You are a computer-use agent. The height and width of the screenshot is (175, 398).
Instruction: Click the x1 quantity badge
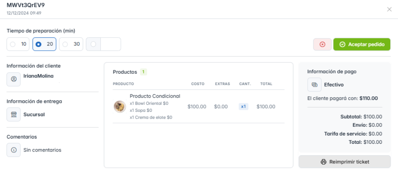coord(244,107)
